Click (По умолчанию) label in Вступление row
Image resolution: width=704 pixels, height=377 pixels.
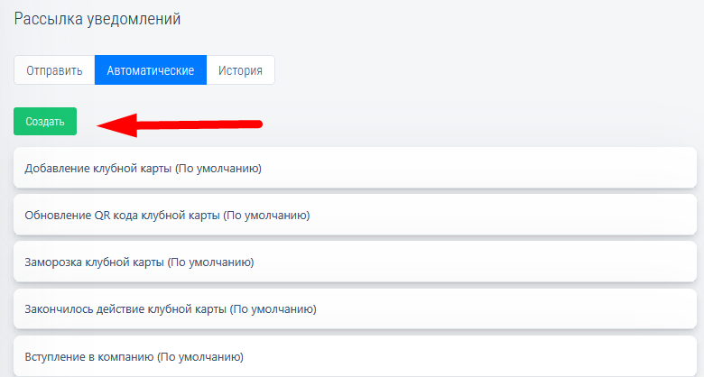pyautogui.click(x=200, y=356)
